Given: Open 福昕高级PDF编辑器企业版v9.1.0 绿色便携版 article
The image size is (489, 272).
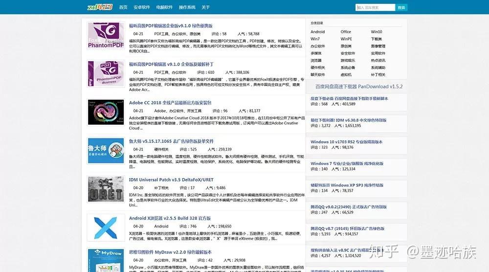Looking at the screenshot, I should pyautogui.click(x=171, y=26).
